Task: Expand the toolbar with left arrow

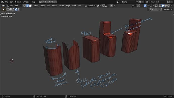Action: point(1,14)
